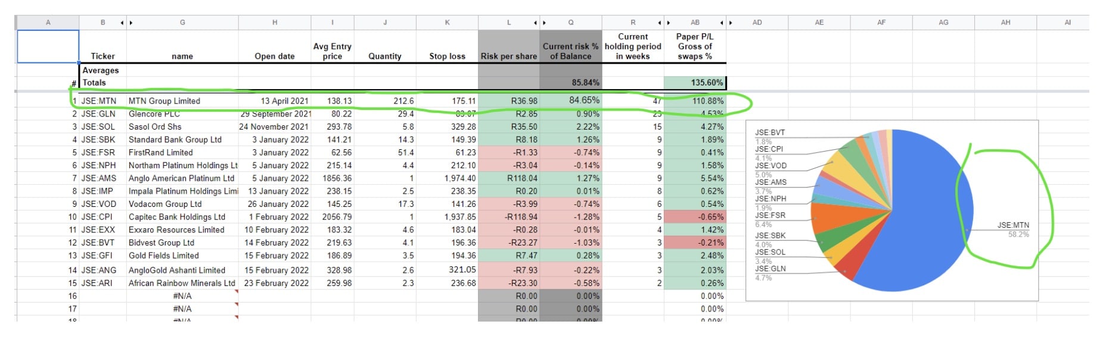The height and width of the screenshot is (340, 1112).
Task: Click the JSE:MTN 58.2% chart label
Action: pos(1014,229)
